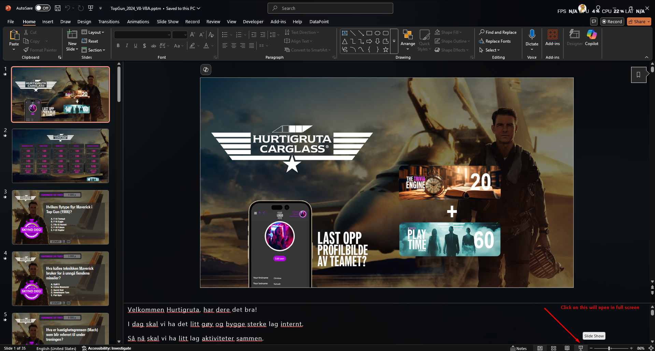Open the Design tab
Image resolution: width=655 pixels, height=351 pixels.
tap(84, 21)
